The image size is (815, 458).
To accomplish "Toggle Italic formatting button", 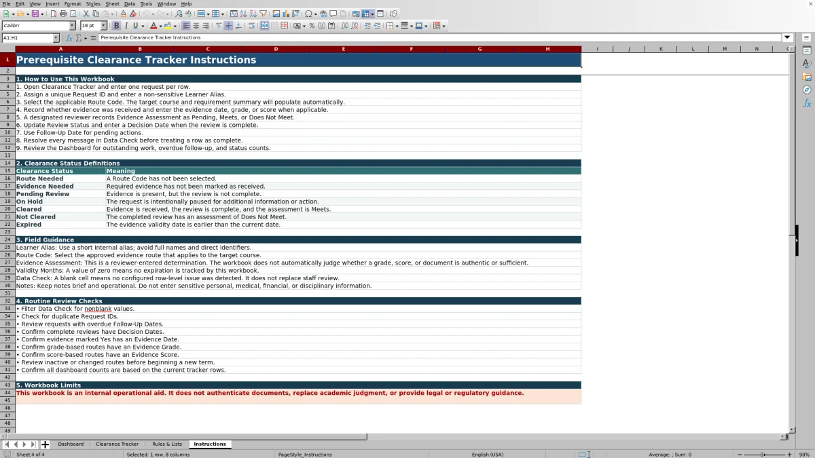I will coord(126,26).
